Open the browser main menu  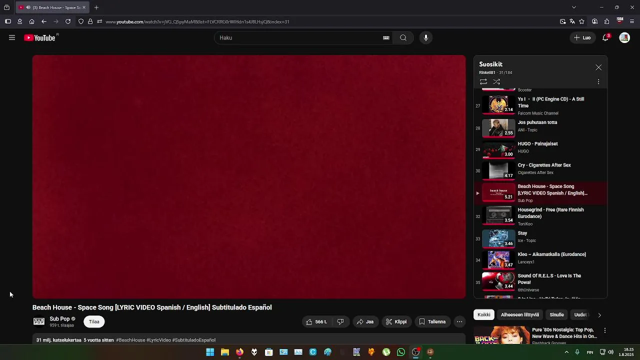point(632,21)
